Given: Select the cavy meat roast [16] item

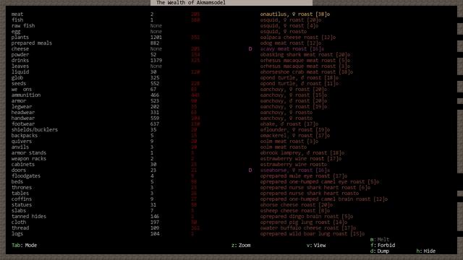Looking at the screenshot, I should (292, 48).
